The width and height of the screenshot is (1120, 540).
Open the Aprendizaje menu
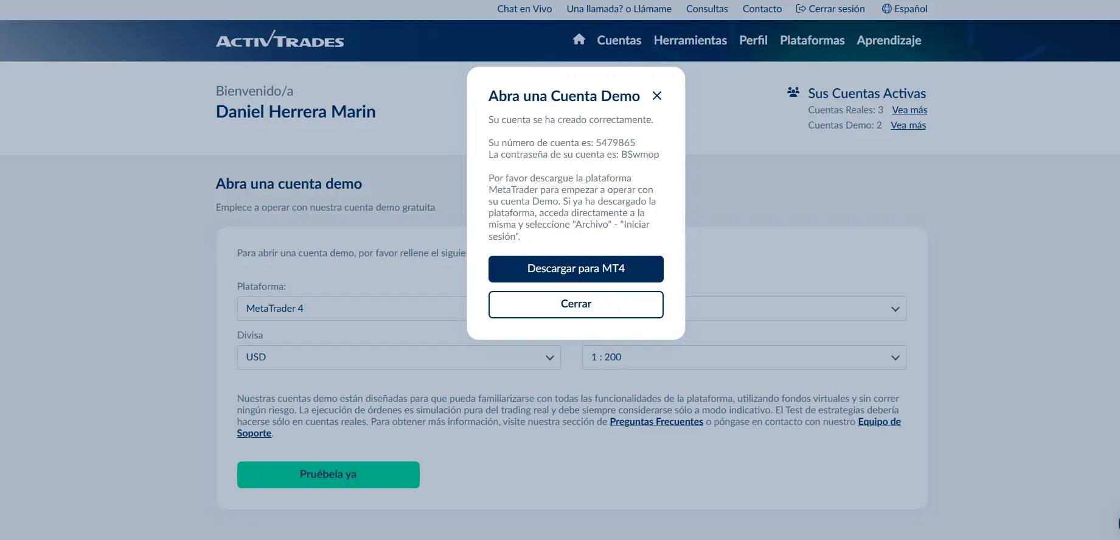(889, 40)
